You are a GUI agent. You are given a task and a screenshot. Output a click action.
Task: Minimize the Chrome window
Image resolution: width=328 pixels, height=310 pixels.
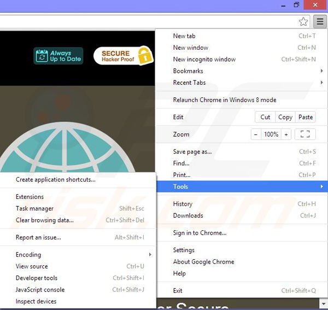pos(283,5)
